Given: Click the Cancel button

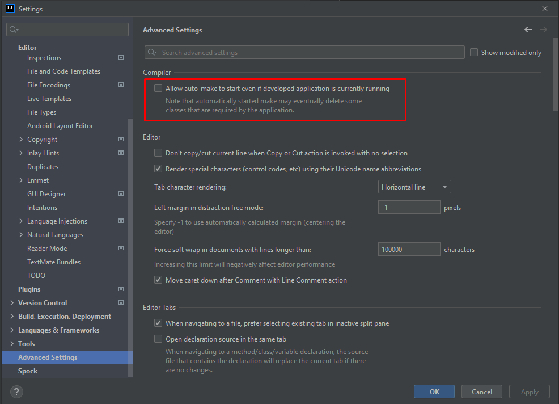Looking at the screenshot, I should click(481, 392).
